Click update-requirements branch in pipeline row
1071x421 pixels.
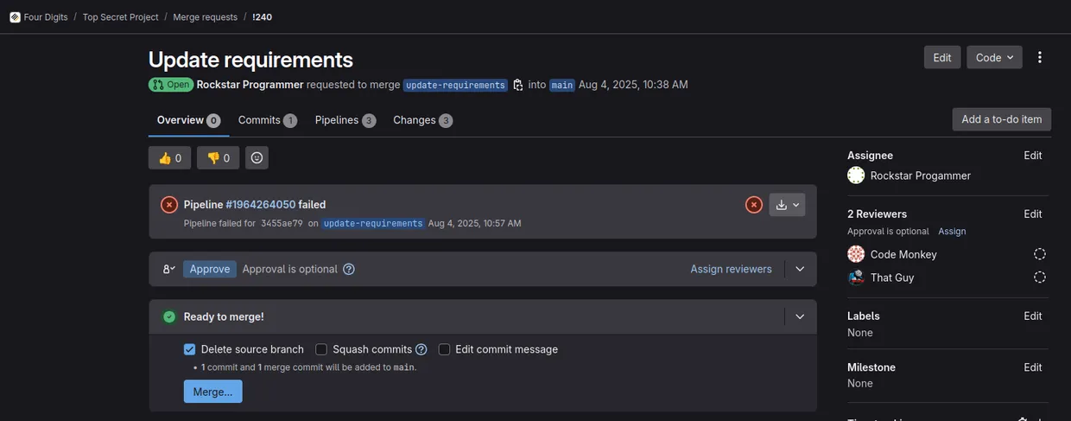373,223
